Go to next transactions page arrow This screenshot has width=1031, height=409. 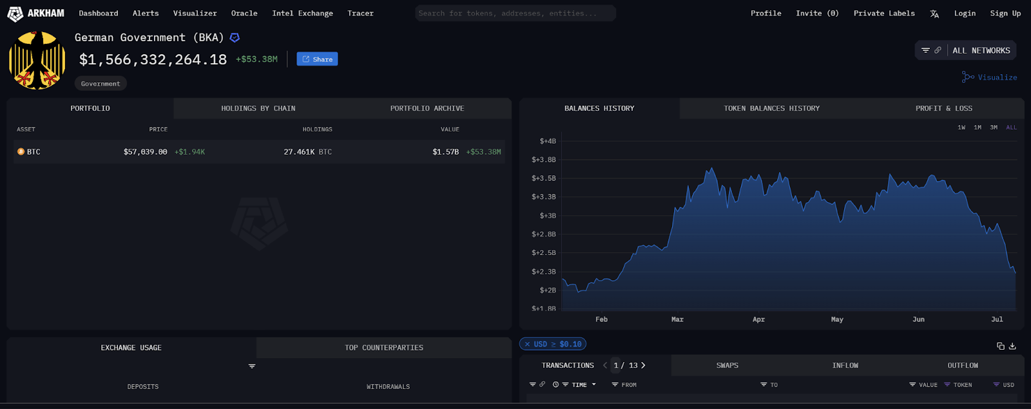(643, 365)
